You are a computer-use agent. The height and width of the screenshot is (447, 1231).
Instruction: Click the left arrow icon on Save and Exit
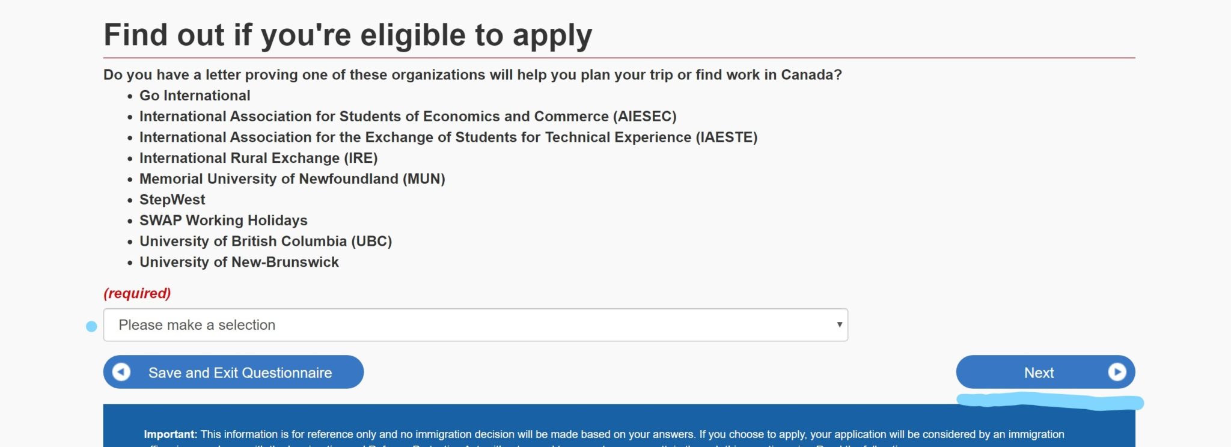(121, 372)
